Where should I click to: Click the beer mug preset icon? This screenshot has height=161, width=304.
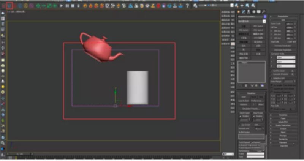coord(142,6)
